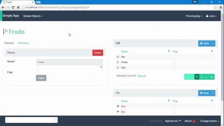Image resolution: width=224 pixels, height=126 pixels.
Task: Click flag icon of Frodo row
Action: pyautogui.click(x=118, y=62)
